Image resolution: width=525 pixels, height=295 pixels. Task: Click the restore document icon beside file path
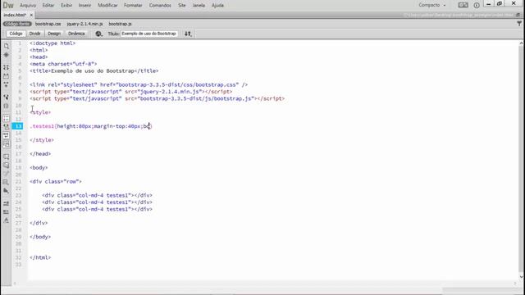(518, 15)
